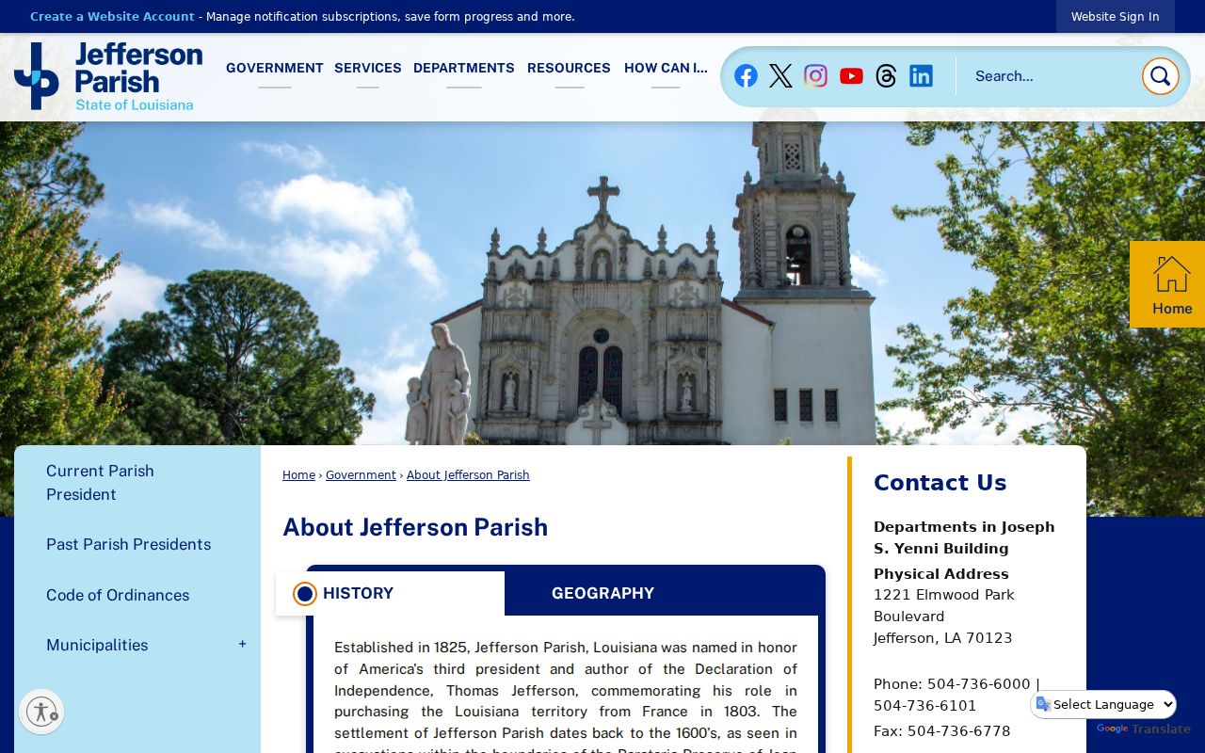This screenshot has height=753, width=1205.
Task: Open the Services menu
Action: click(x=367, y=69)
